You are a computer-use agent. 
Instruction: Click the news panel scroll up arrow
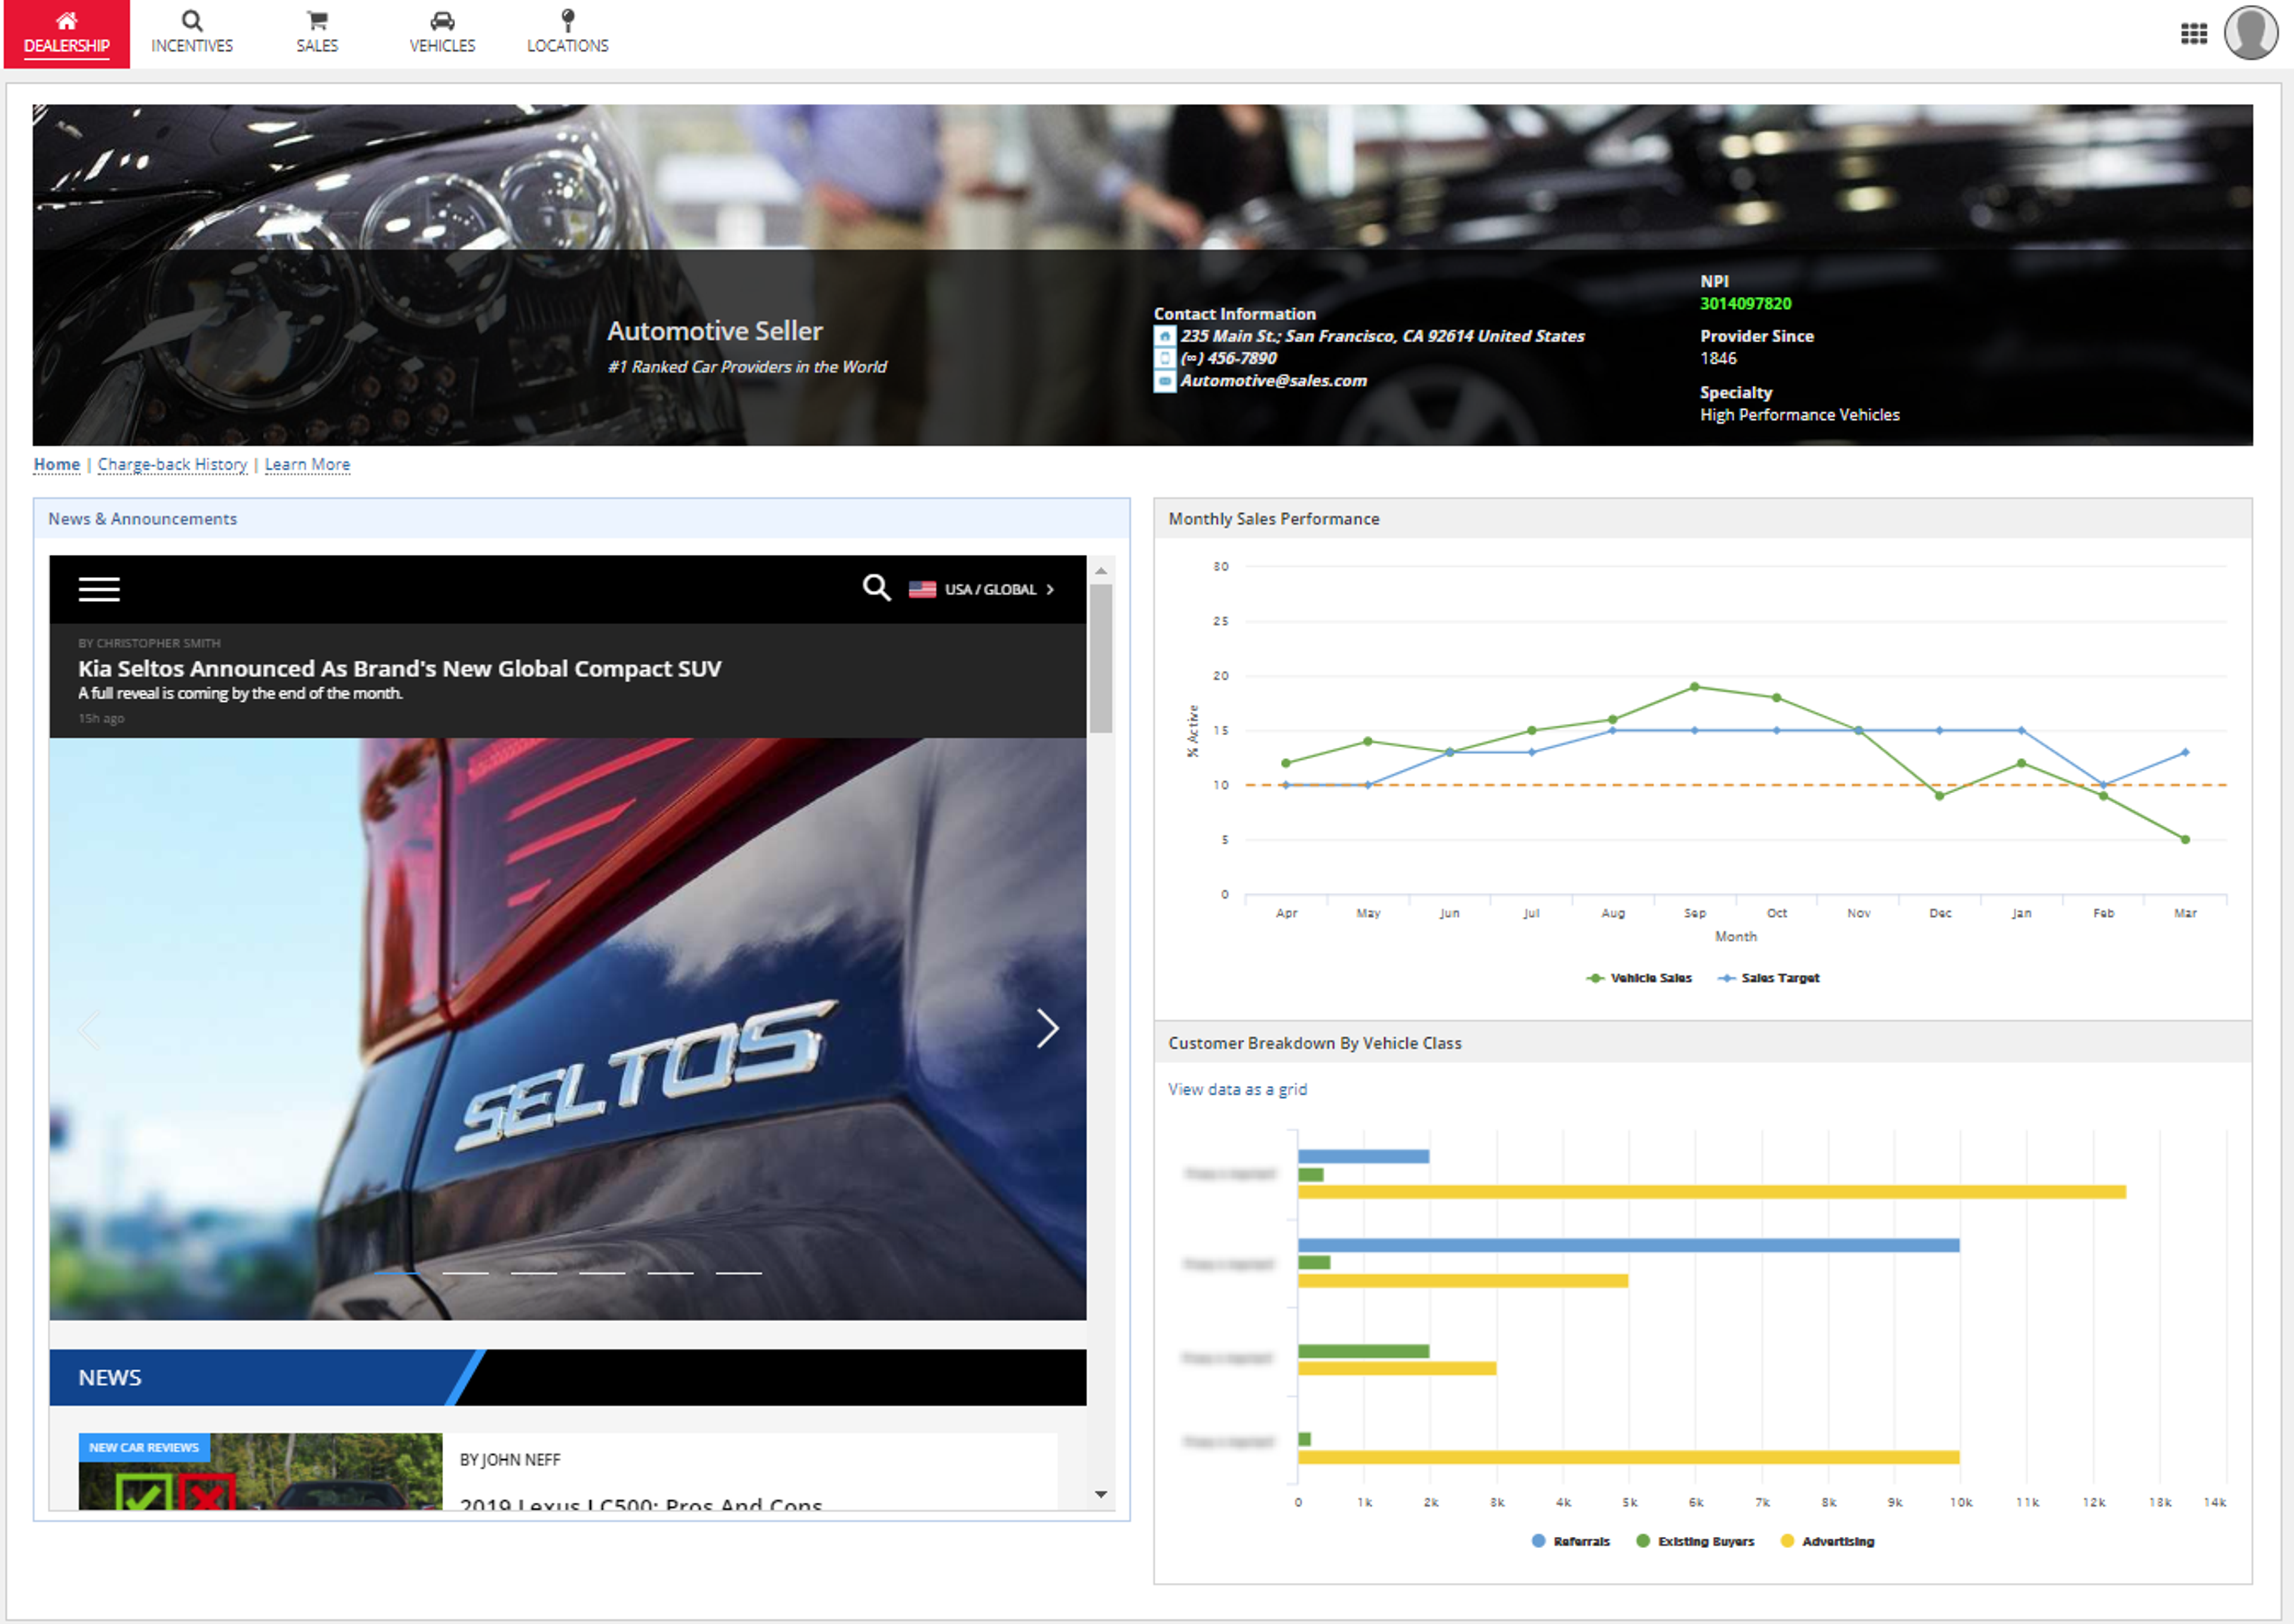coord(1100,571)
